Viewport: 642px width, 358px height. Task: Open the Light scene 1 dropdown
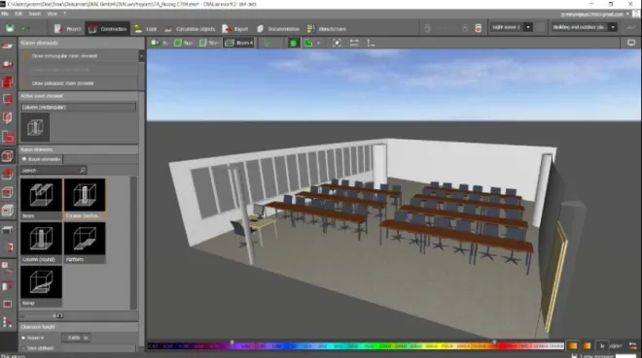[x=528, y=27]
